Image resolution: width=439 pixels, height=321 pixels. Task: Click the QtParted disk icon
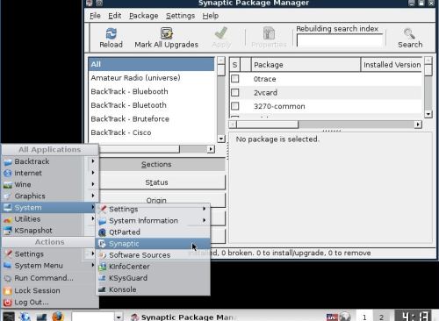102,232
